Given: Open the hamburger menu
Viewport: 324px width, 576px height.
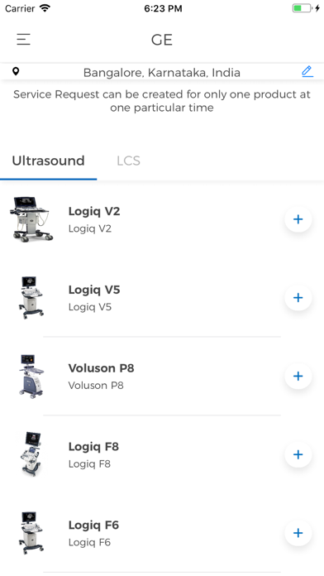Looking at the screenshot, I should (x=23, y=39).
